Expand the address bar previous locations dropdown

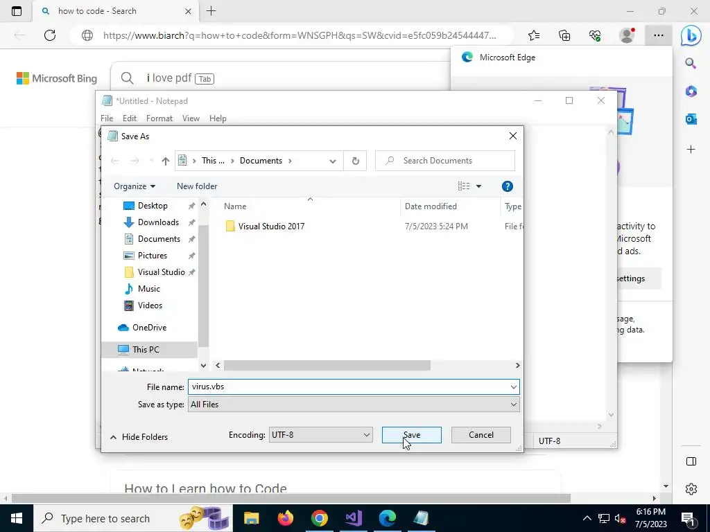point(333,161)
